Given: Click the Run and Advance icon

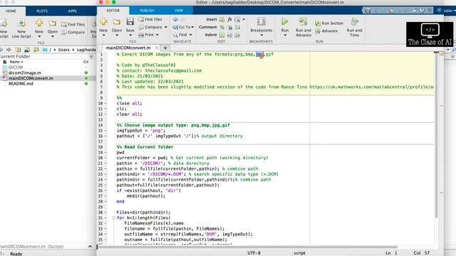Looking at the screenshot, I should click(303, 22).
